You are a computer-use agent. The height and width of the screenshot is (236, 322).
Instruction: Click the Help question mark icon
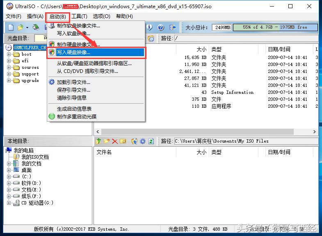[161, 27]
